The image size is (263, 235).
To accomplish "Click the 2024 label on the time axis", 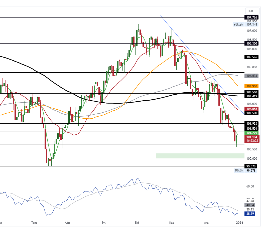I will point(239,222).
